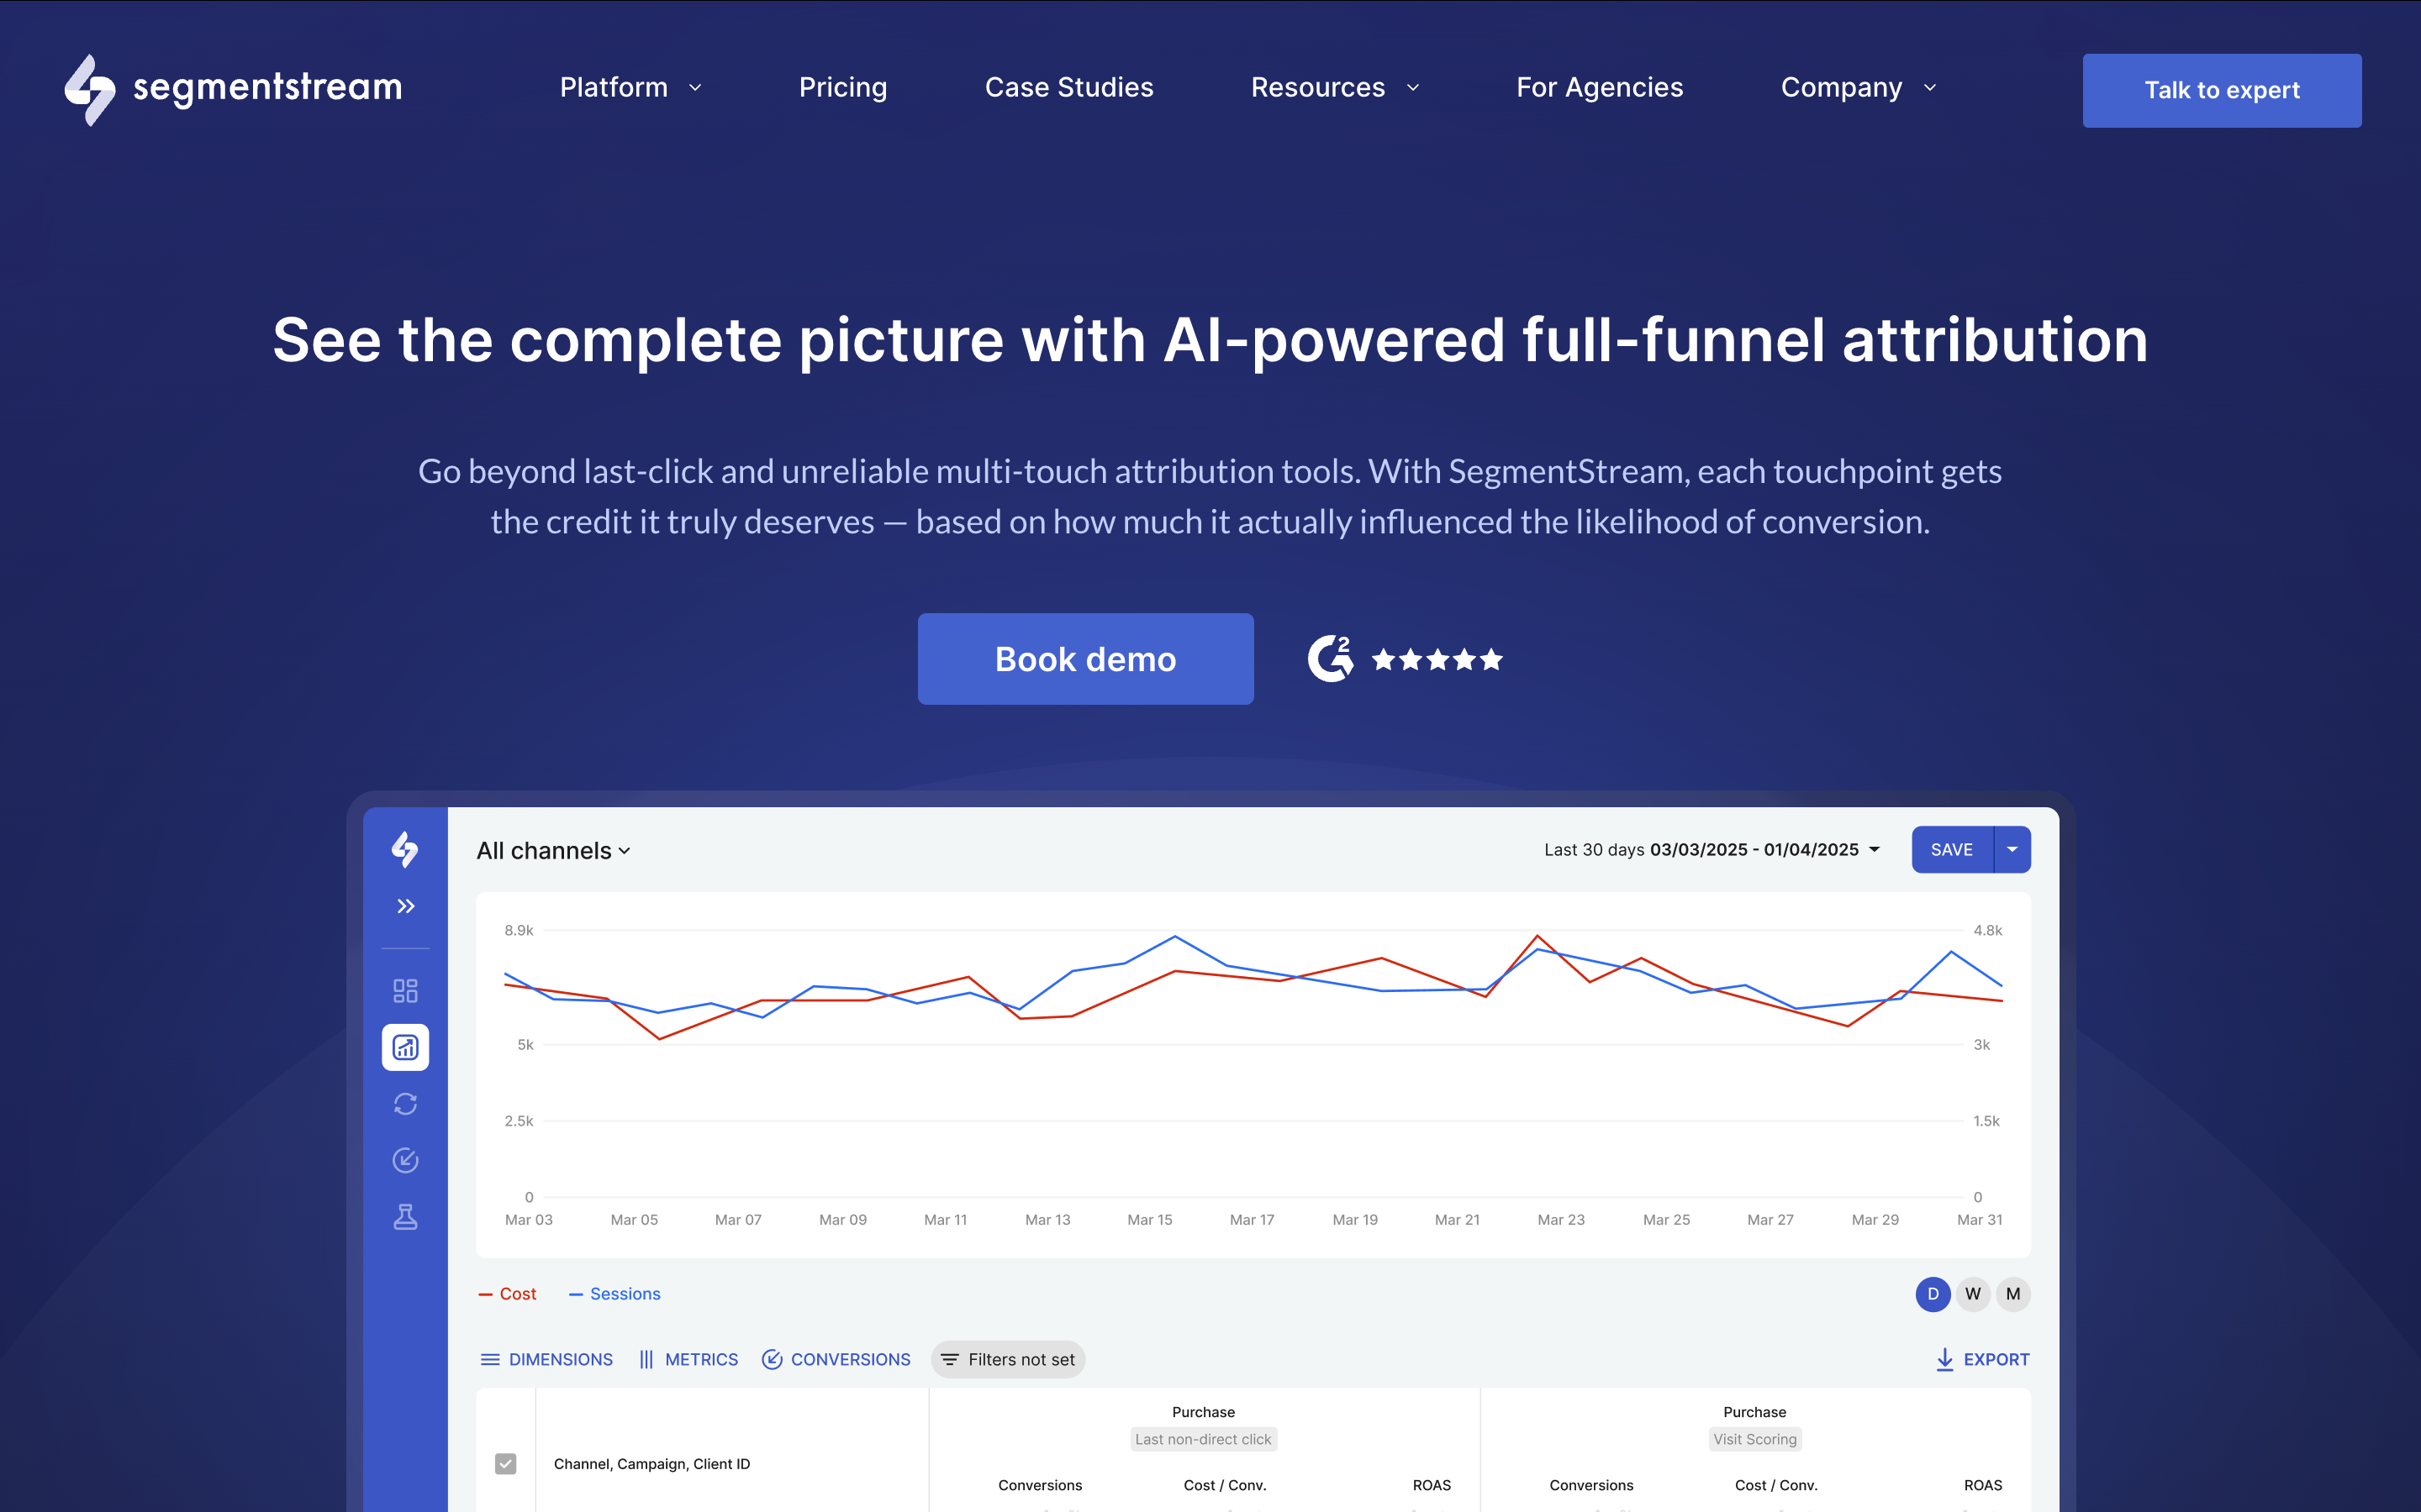Select the conversions import icon in sidebar
Image resolution: width=2421 pixels, height=1512 pixels.
coord(405,1160)
